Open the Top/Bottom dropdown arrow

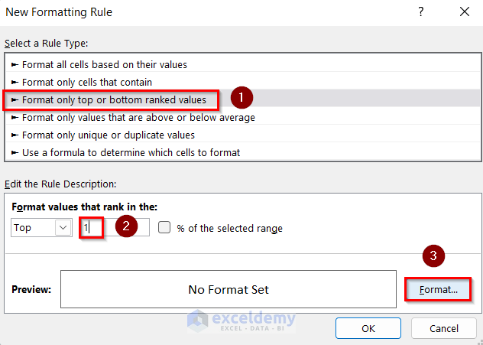tap(60, 228)
